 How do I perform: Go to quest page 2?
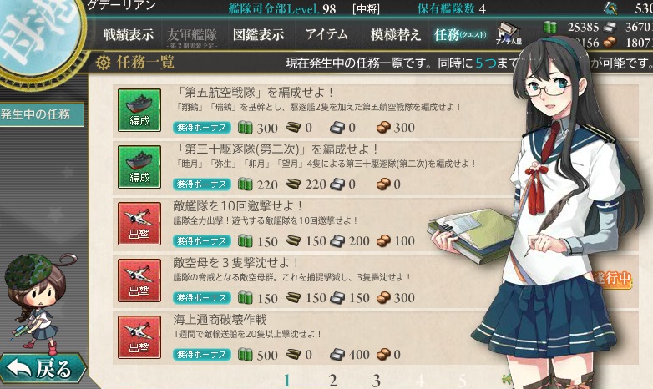332,381
